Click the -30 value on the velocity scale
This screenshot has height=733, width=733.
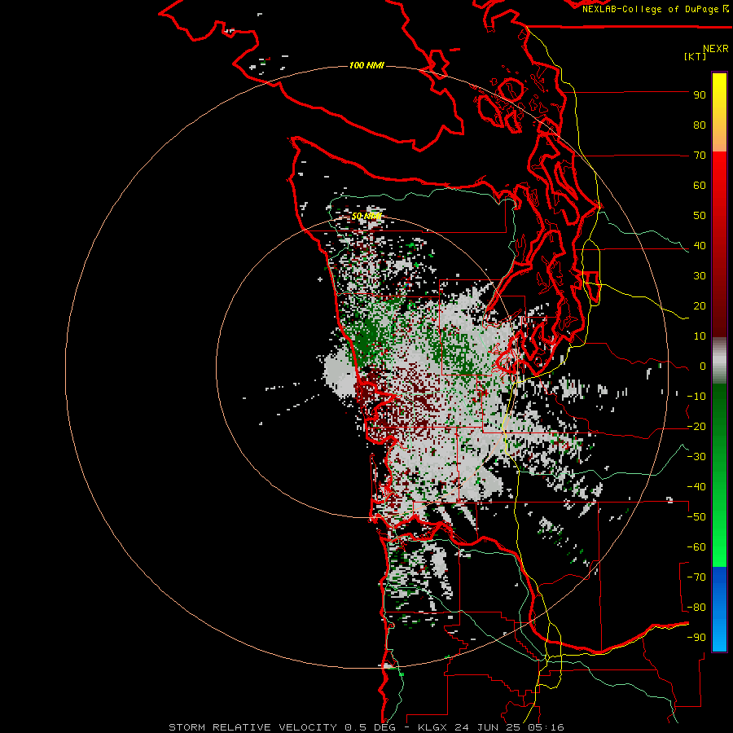pyautogui.click(x=696, y=457)
